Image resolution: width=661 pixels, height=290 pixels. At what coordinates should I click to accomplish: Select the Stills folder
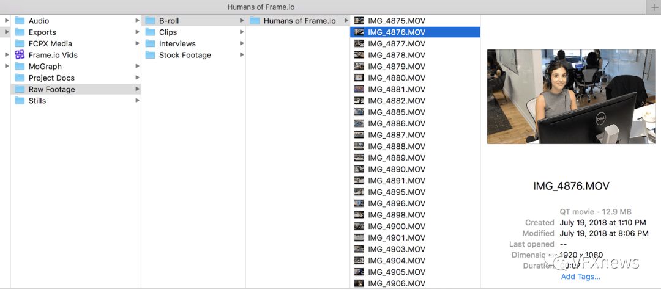pyautogui.click(x=37, y=101)
